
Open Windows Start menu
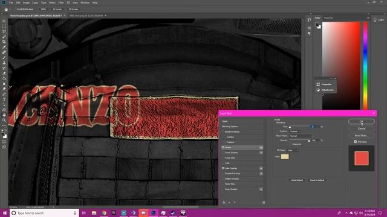pyautogui.click(x=5, y=213)
